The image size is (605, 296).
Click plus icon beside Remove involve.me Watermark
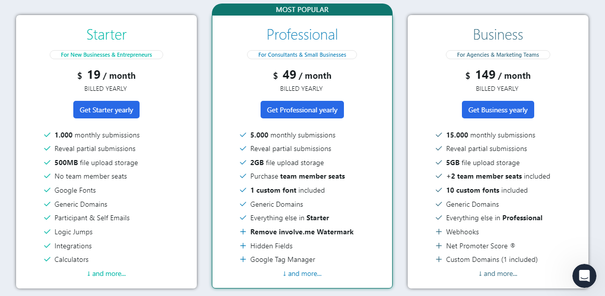(243, 232)
